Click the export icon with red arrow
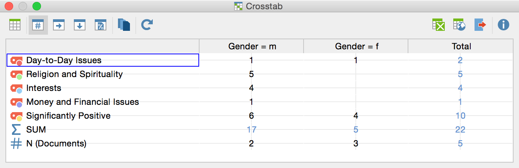The width and height of the screenshot is (519, 168). (480, 25)
